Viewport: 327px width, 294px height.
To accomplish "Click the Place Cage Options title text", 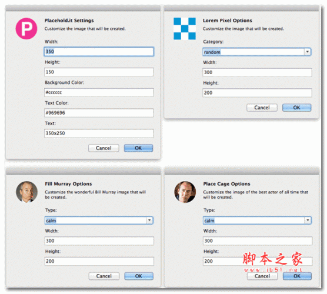I will [x=226, y=184].
